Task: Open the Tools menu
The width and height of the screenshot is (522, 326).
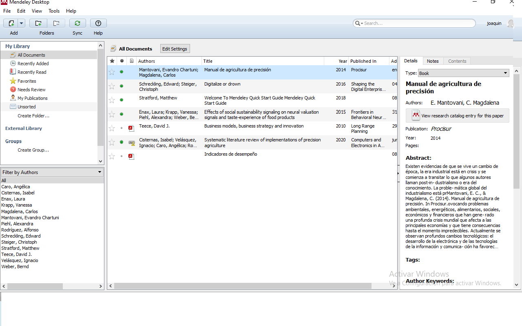Action: 54,11
